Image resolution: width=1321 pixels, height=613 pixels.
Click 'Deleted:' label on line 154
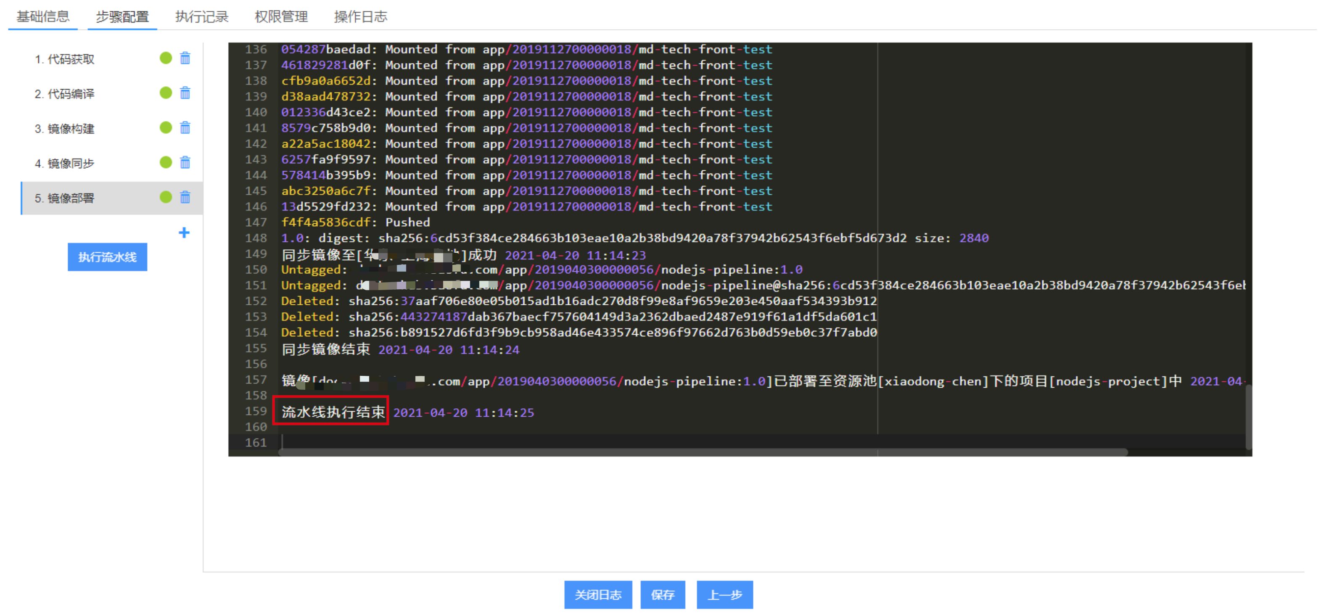click(311, 333)
